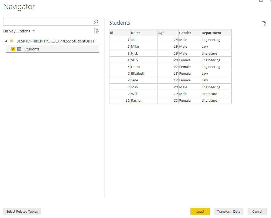Select the cell with name Elisabeth
Screen dimensions: 271x218
coord(144,73)
